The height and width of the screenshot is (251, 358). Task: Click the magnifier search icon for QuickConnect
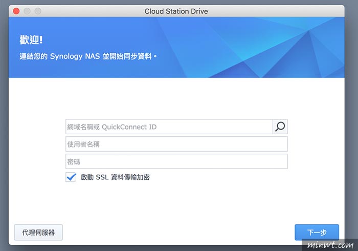click(x=280, y=127)
